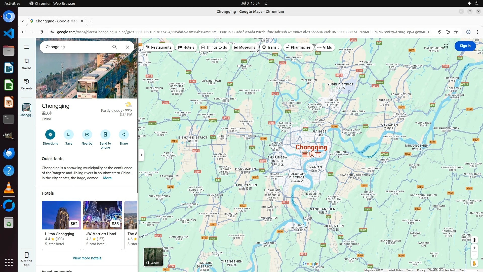Click View more hotels link

[87, 258]
